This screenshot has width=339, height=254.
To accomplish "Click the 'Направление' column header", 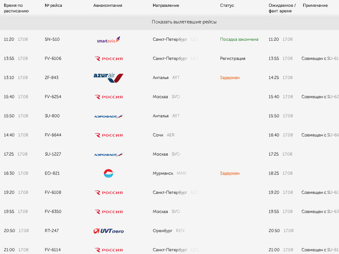I will [x=166, y=5].
